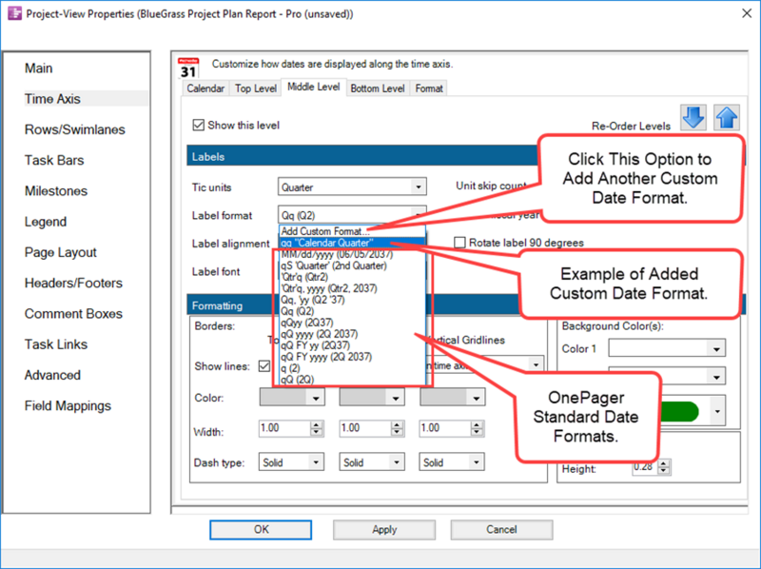Screen dimensions: 761x569
Task: Open the Milestones settings page
Action: click(56, 191)
